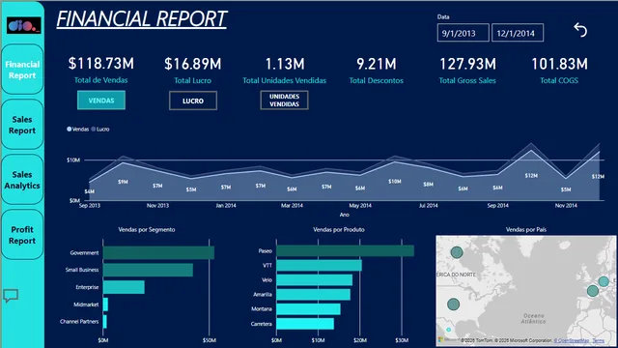618x348 pixels.
Task: Click the dio logo icon
Action: coord(23,26)
